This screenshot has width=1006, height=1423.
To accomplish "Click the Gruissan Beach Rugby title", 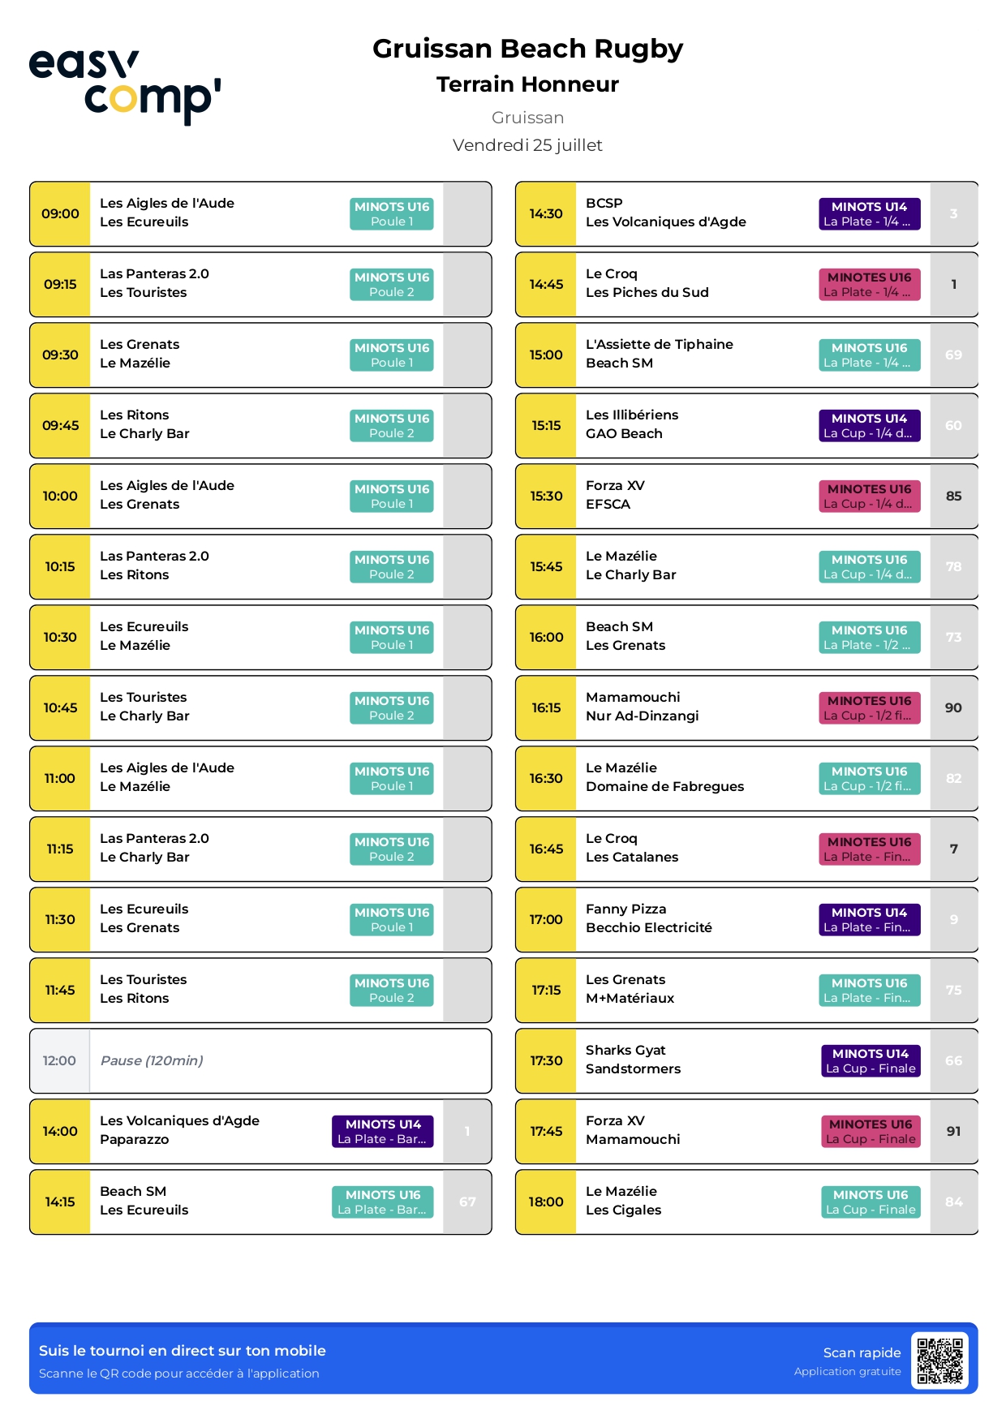I will point(527,49).
